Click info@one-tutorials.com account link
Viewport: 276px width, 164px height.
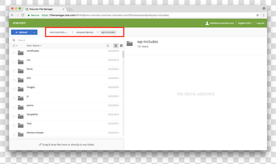tap(221, 23)
